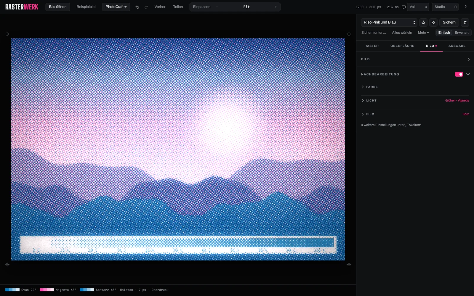
Task: Open the PhotoCraft dropdown
Action: 116,7
